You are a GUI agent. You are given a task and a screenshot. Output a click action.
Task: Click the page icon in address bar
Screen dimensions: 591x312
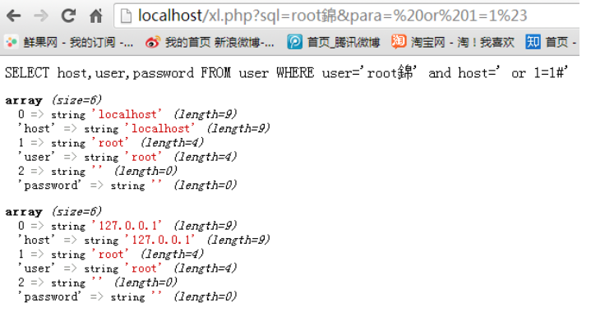pyautogui.click(x=126, y=16)
